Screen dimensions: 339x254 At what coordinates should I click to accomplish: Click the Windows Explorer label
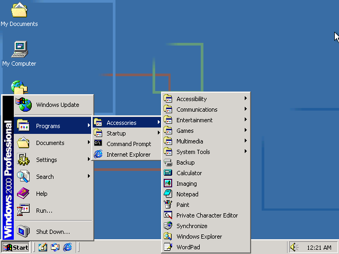[199, 237]
